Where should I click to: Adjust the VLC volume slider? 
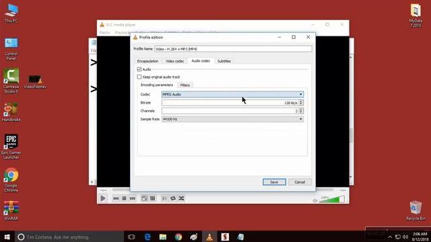(332, 200)
